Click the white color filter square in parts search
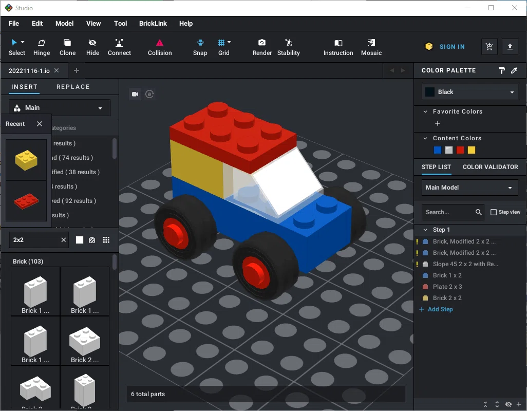 [79, 239]
